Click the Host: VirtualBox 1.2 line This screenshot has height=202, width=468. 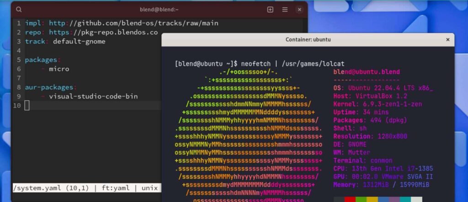click(x=370, y=96)
